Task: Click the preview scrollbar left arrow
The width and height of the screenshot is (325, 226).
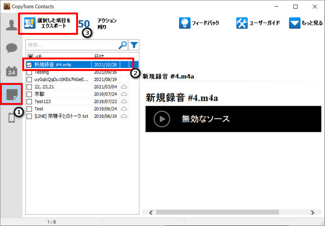Action: point(151,213)
